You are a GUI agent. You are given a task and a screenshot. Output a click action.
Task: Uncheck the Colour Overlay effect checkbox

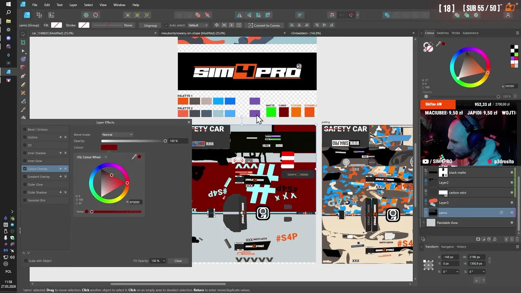(25, 168)
